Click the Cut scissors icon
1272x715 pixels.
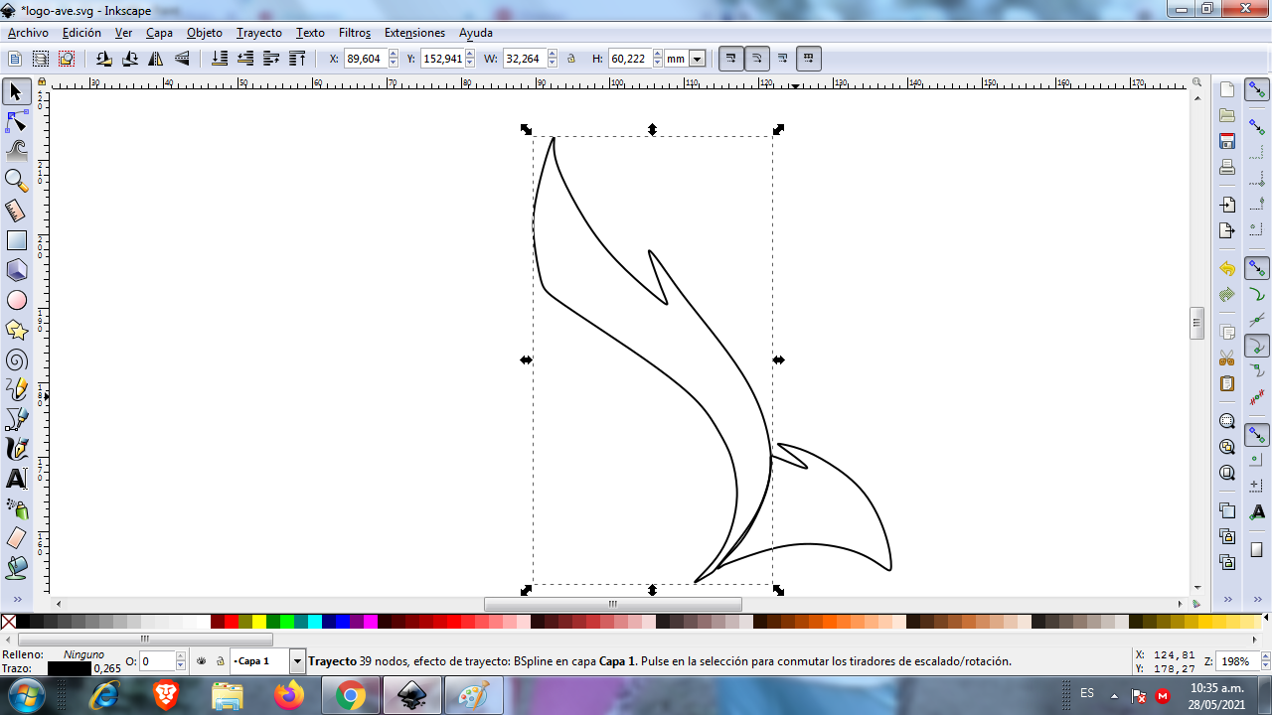point(1227,357)
